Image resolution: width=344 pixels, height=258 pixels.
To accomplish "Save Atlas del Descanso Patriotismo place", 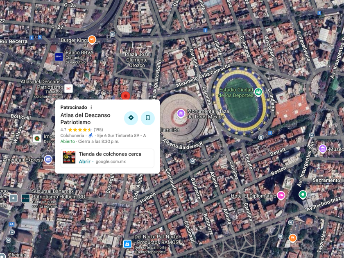I will point(148,118).
